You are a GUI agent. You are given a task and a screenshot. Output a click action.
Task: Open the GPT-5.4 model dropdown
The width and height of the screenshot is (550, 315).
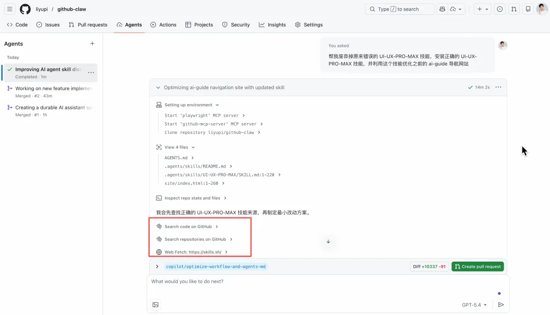(x=474, y=305)
